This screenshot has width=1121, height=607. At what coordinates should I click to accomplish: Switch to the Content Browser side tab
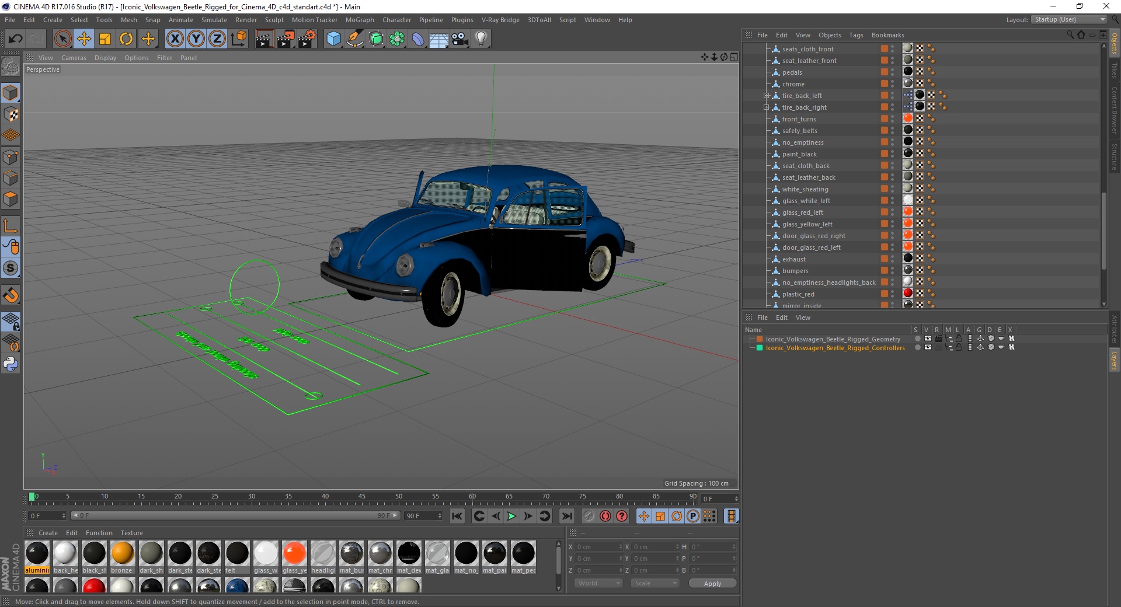[1115, 110]
